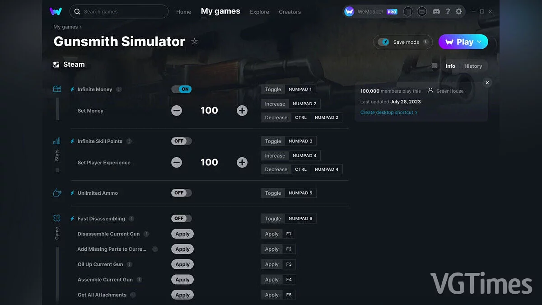Click the WeModder profile avatar
This screenshot has height=305, width=542.
(x=349, y=12)
